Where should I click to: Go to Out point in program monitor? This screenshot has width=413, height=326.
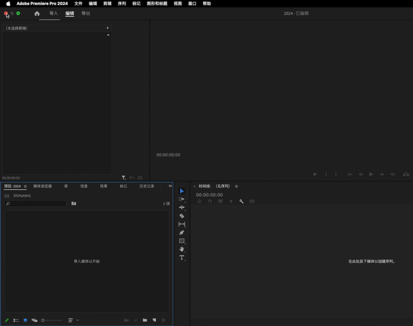click(393, 174)
